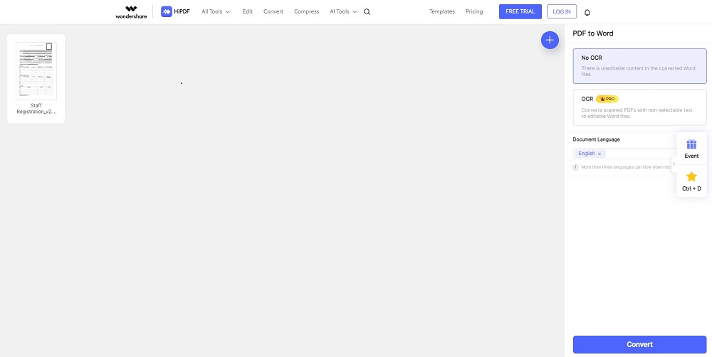Click the Wondershare logo
This screenshot has width=712, height=357.
pyautogui.click(x=131, y=12)
